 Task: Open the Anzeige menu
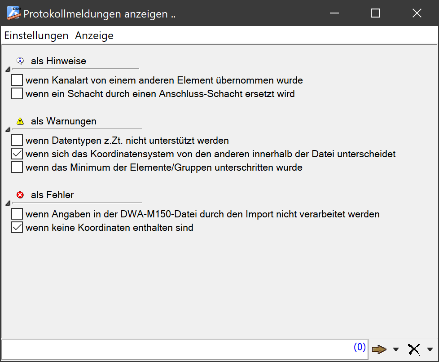pos(94,35)
